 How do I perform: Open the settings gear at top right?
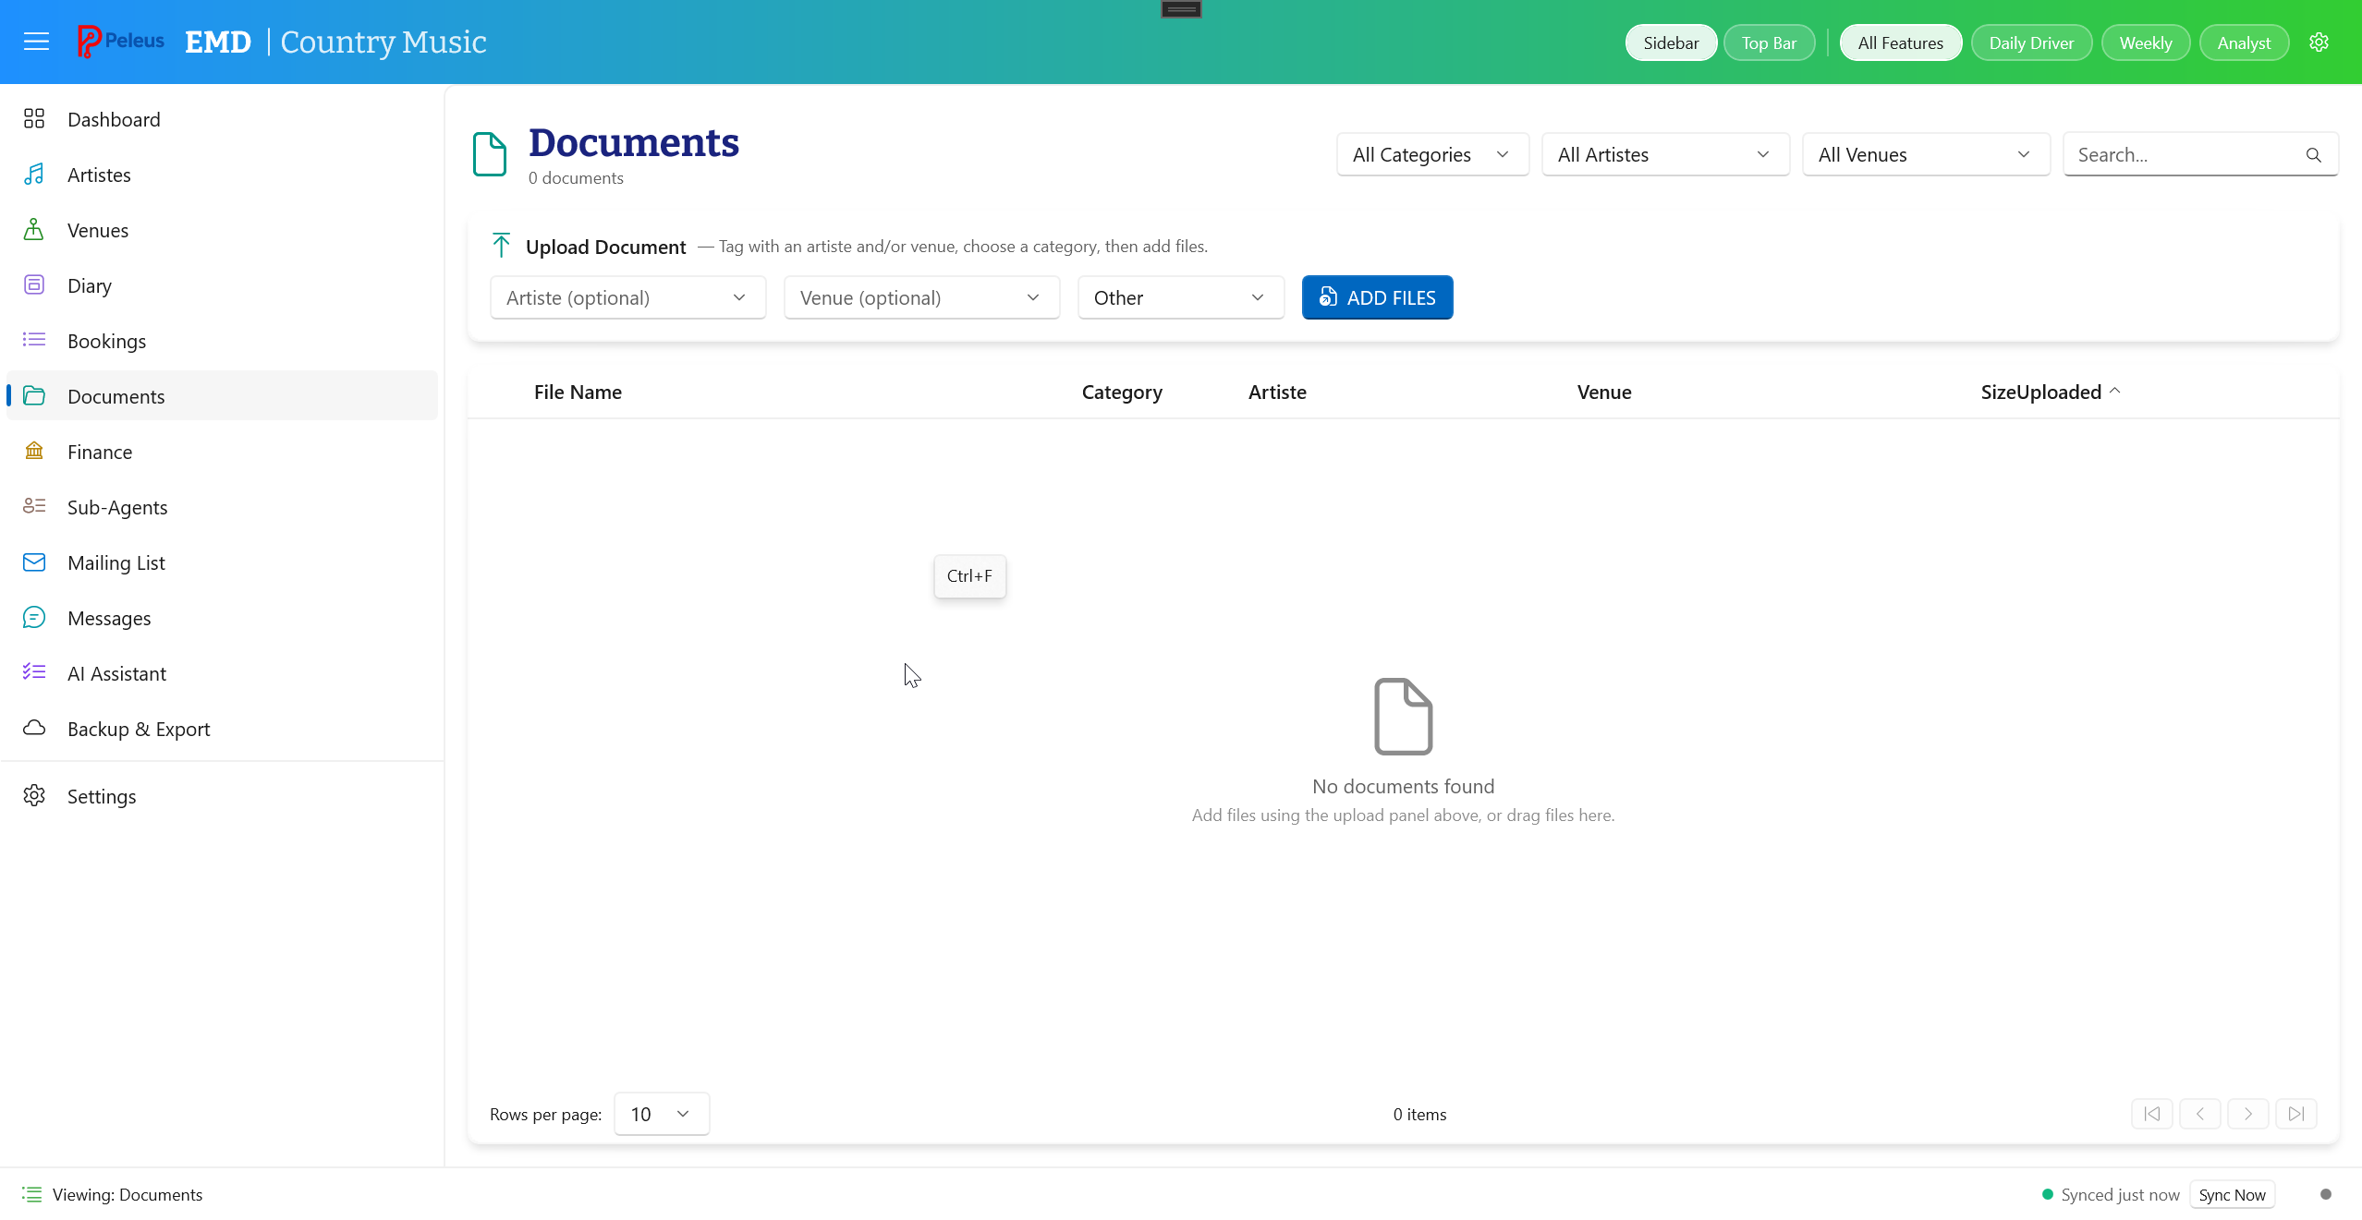[2320, 42]
